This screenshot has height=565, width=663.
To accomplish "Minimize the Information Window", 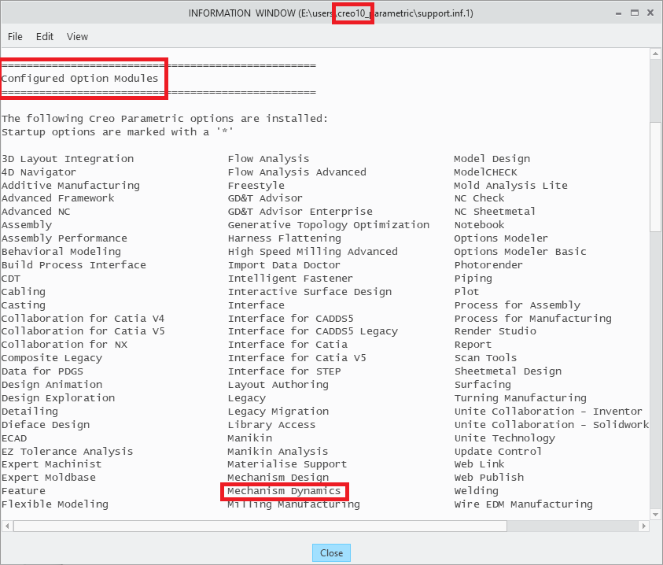I will coord(619,13).
